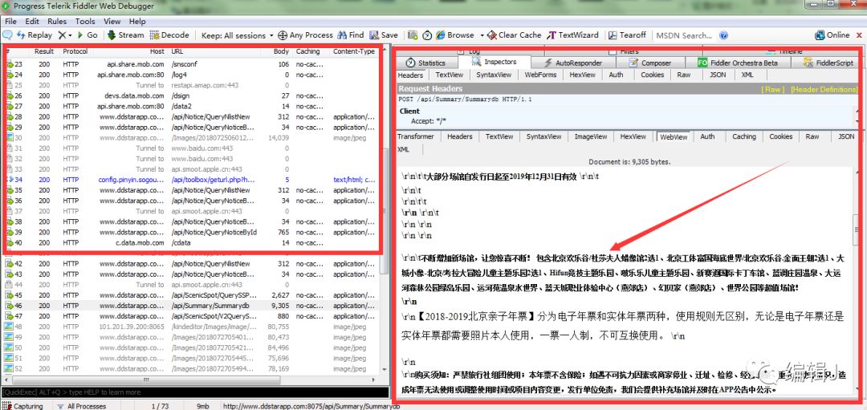Open the Edit menu

coord(32,21)
